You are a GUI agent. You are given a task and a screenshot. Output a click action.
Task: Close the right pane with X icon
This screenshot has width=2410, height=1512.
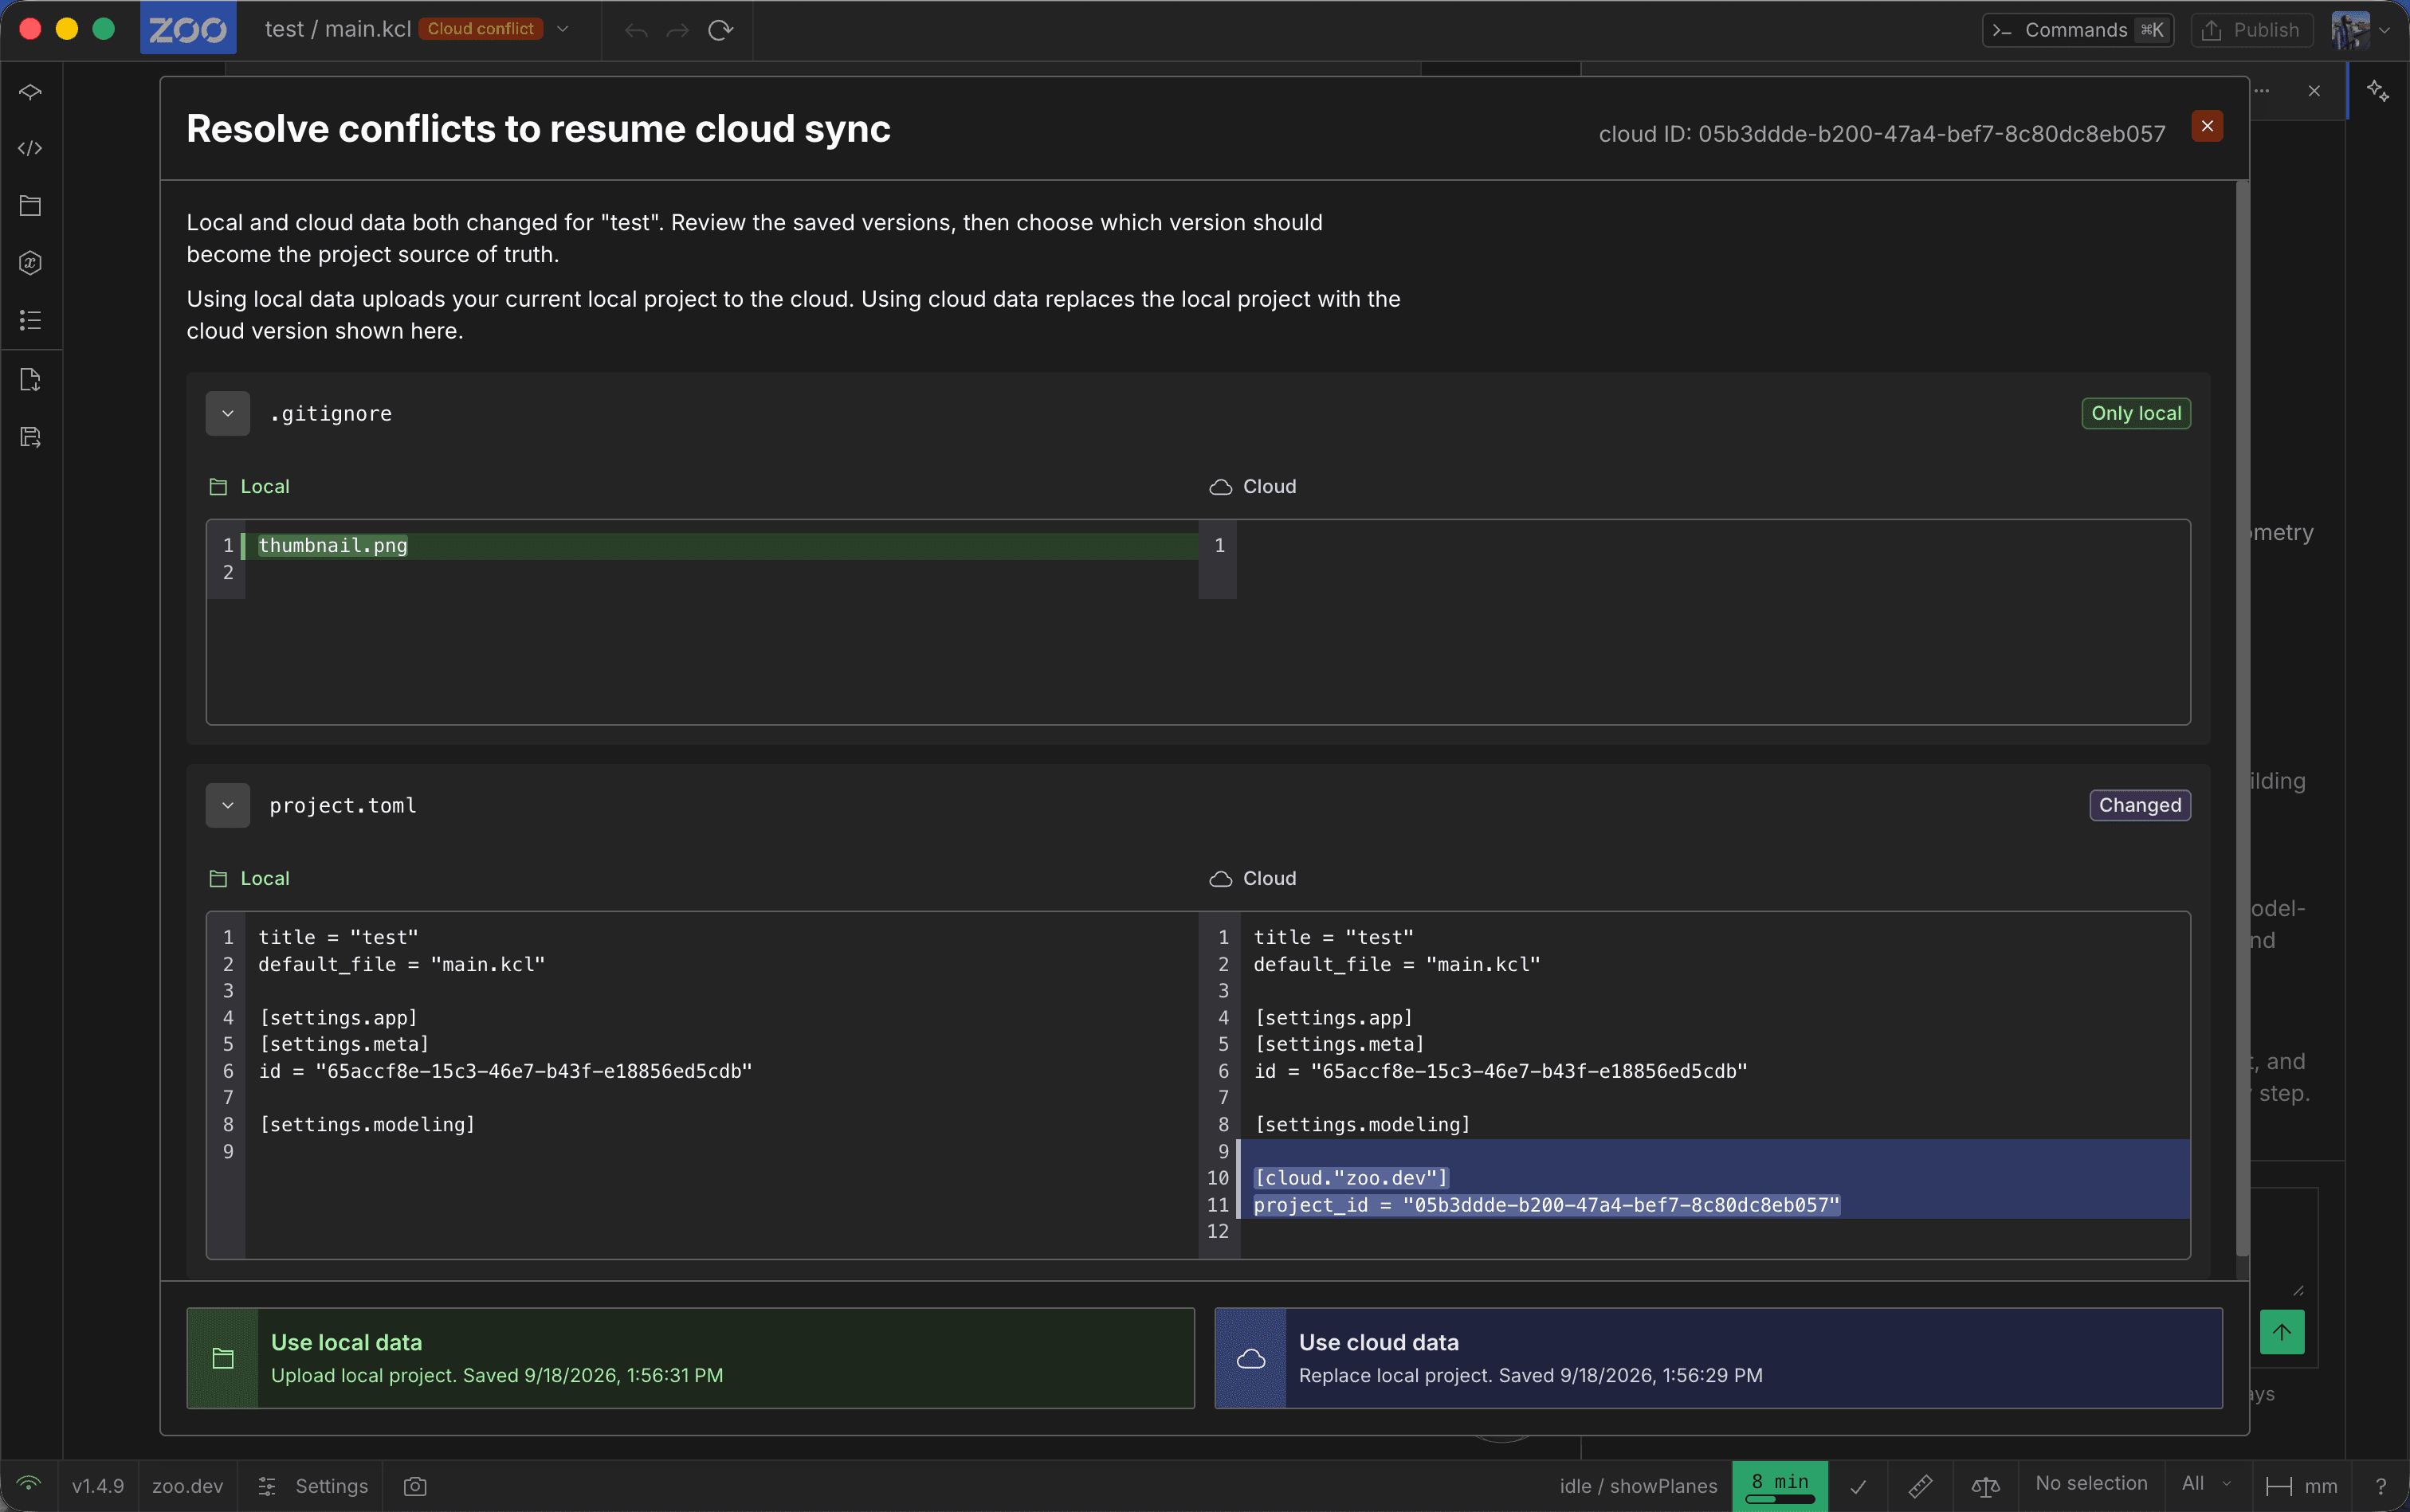[2314, 91]
